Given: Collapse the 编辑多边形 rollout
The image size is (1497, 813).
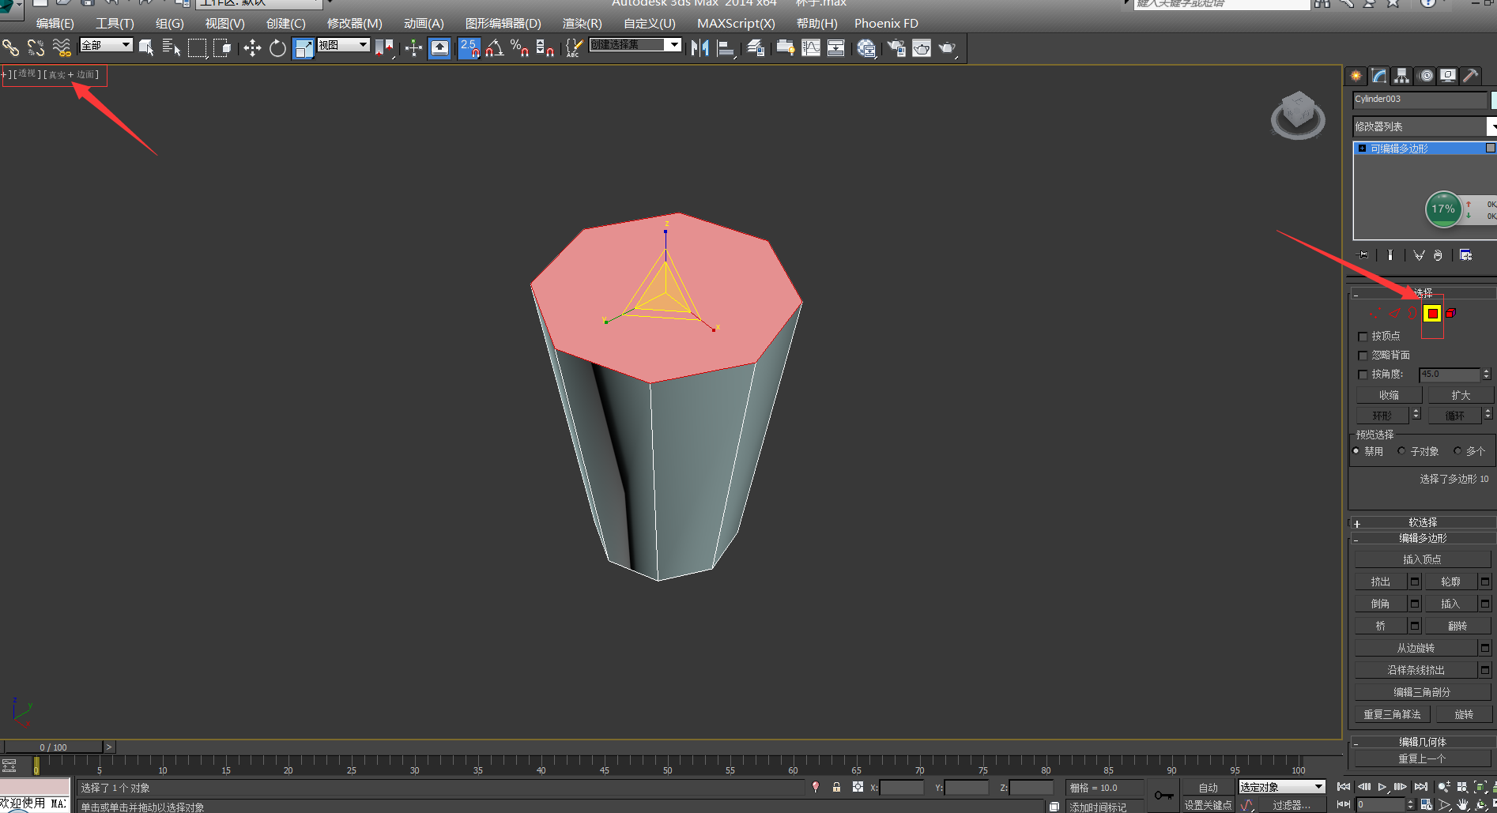Looking at the screenshot, I should [1356, 540].
